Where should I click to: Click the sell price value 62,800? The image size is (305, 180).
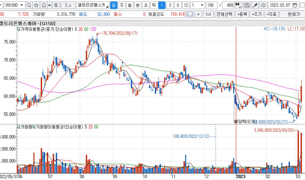point(104,14)
